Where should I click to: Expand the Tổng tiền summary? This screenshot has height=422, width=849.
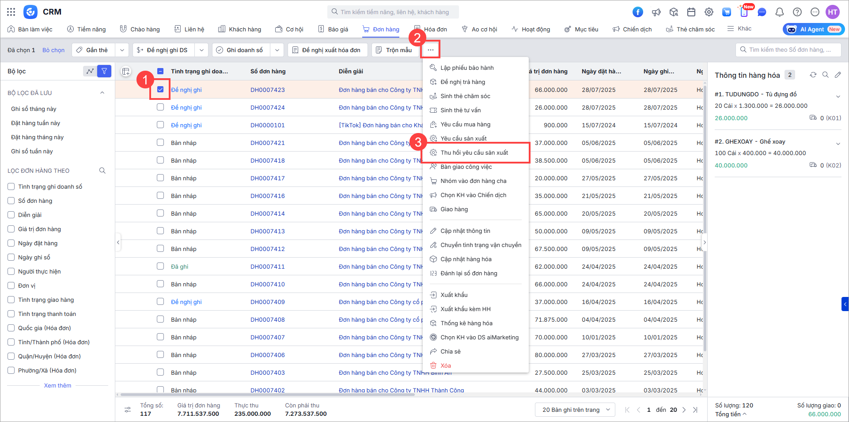coord(731,414)
